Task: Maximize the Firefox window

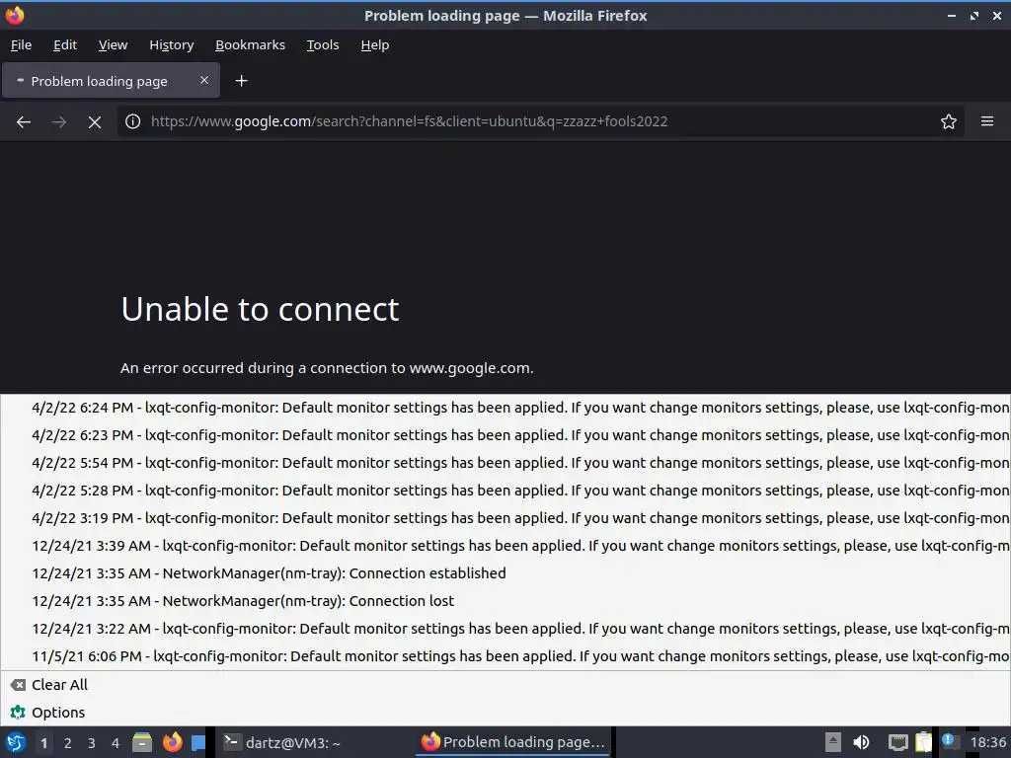Action: [x=973, y=16]
